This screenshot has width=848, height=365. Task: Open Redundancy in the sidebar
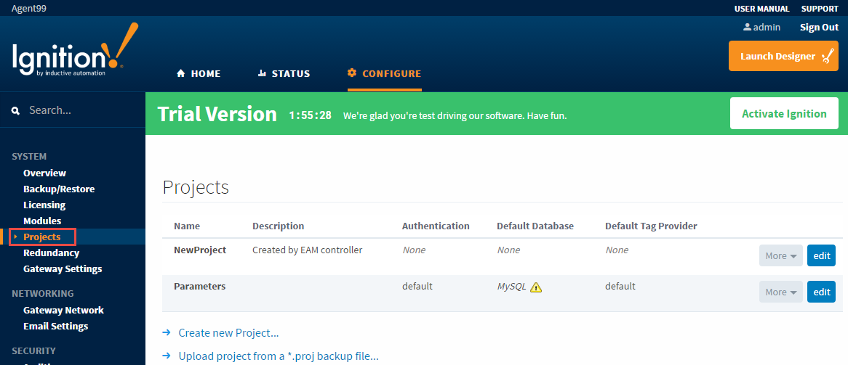(52, 253)
